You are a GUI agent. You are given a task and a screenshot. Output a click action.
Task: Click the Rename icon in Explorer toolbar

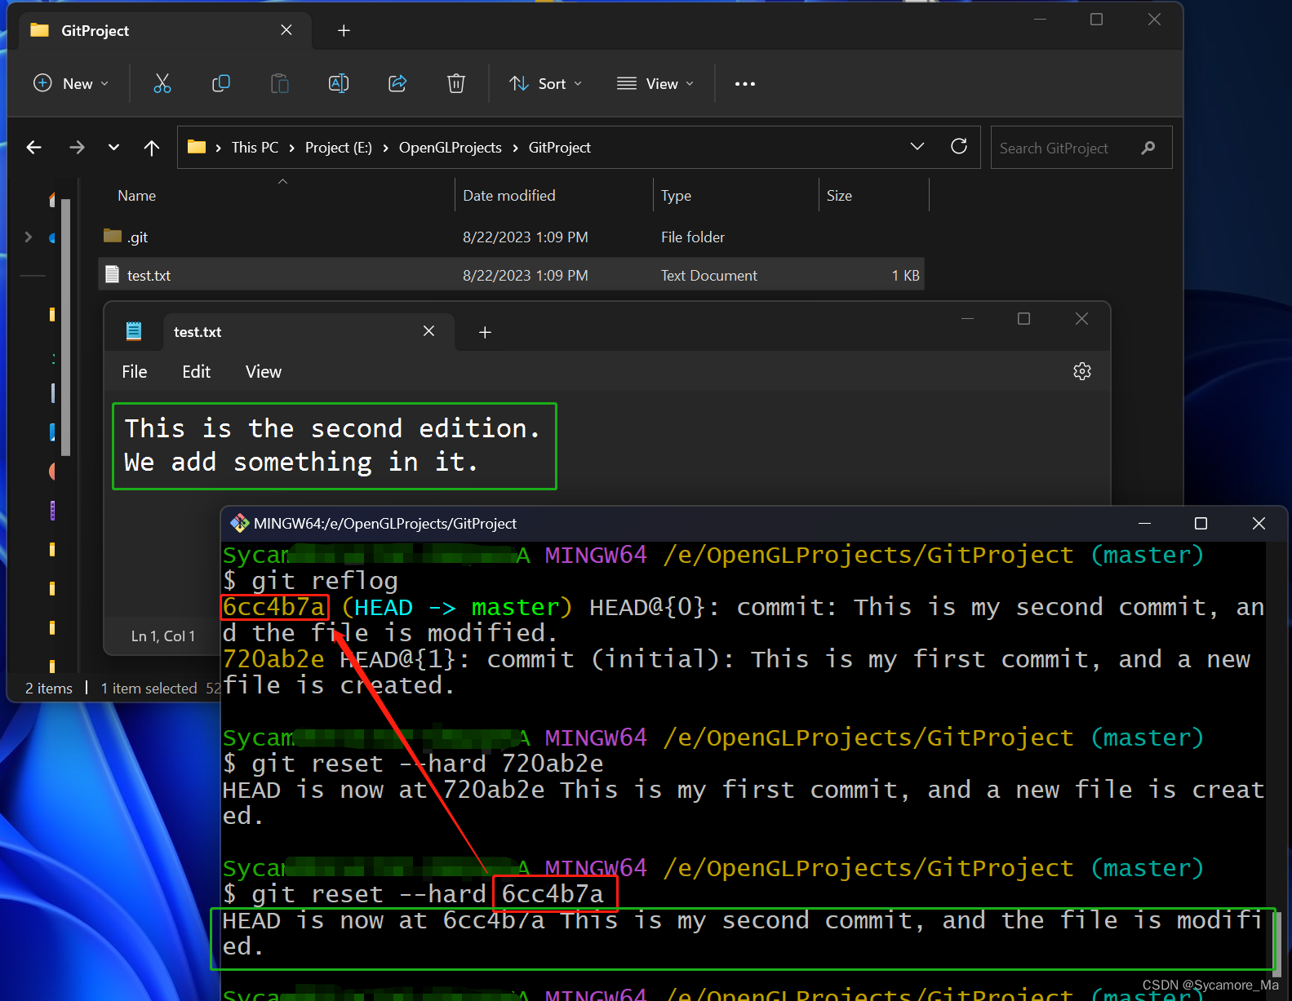pos(339,83)
